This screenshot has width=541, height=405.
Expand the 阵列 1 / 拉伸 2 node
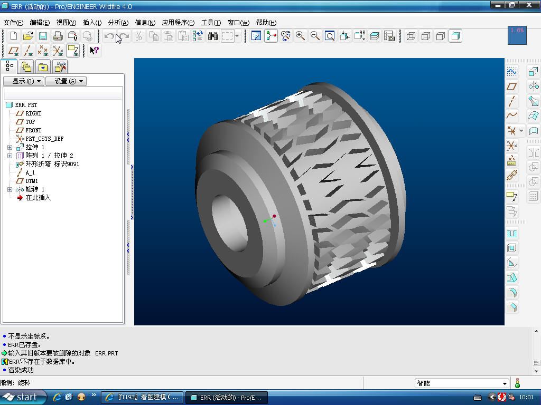point(10,156)
